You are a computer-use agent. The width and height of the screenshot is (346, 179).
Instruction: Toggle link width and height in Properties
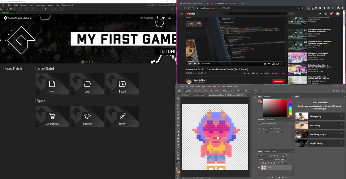click(272, 128)
